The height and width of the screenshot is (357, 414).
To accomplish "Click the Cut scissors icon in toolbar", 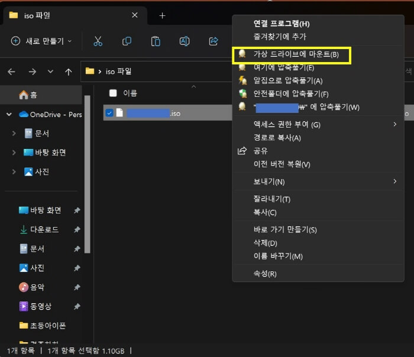I will click(98, 41).
